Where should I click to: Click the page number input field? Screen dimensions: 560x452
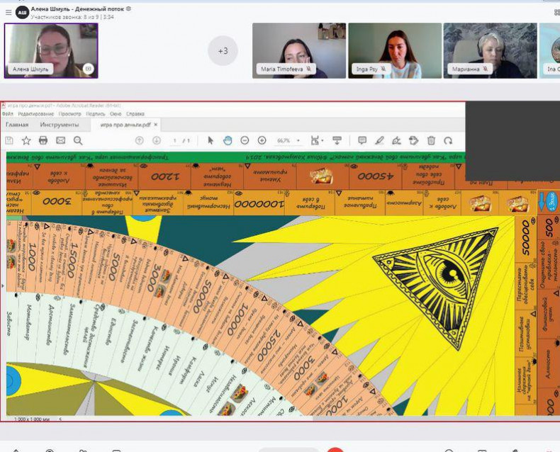[174, 140]
